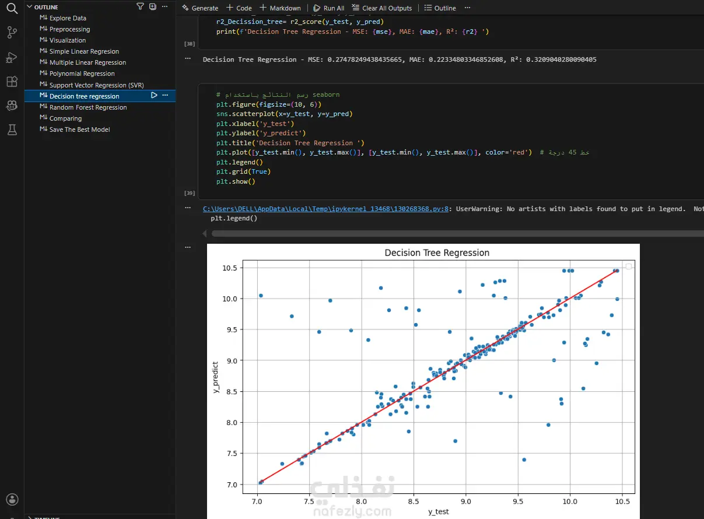Image resolution: width=704 pixels, height=519 pixels.
Task: Add a Markdown cell
Action: pyautogui.click(x=280, y=8)
